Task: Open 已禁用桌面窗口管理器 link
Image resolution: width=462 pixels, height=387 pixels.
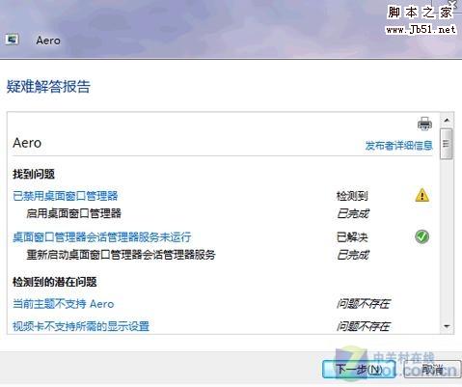Action: [66, 196]
